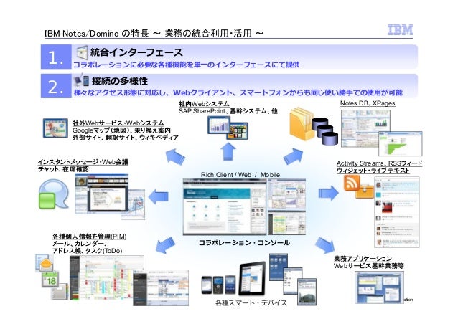Click the lower-right panel of the collaboration console screenshot

(287, 223)
